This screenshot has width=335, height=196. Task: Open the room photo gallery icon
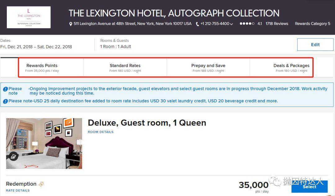tap(13, 157)
